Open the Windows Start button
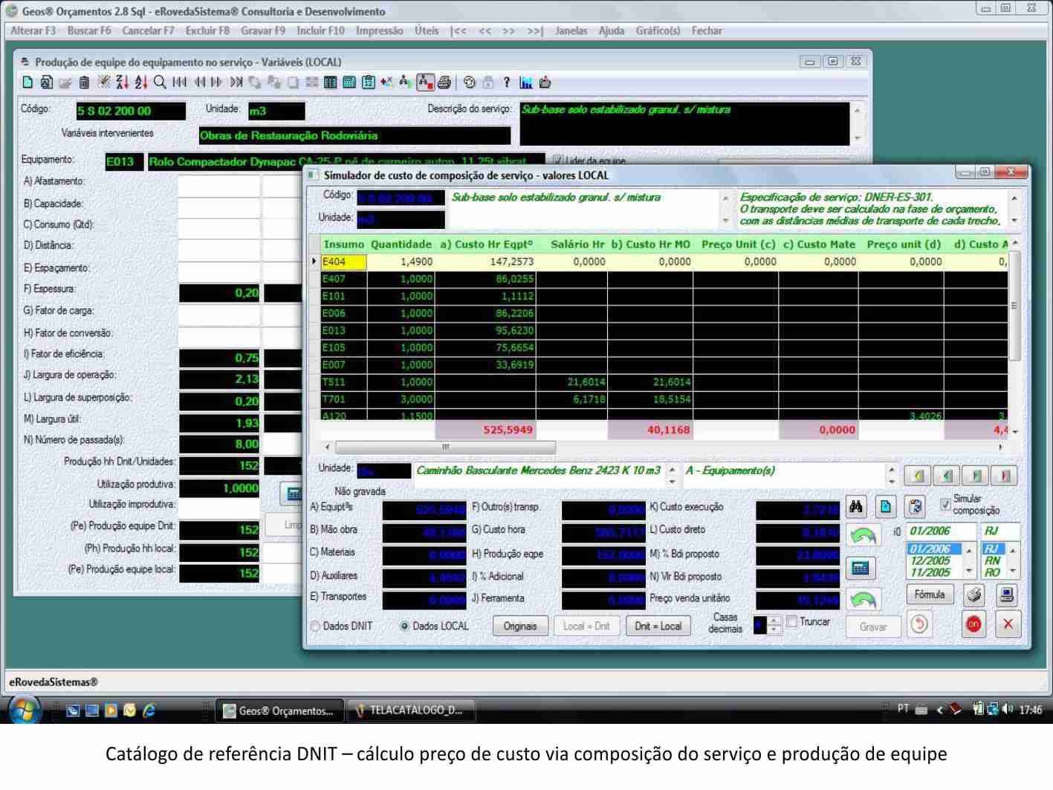1053x790 pixels. (x=25, y=709)
